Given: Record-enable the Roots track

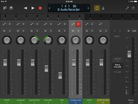Looking at the screenshot, I should (10, 24).
